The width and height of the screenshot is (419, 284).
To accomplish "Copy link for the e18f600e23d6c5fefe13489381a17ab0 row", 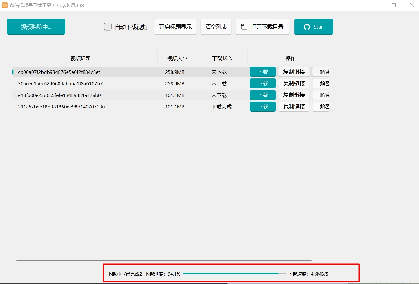I will tap(294, 95).
